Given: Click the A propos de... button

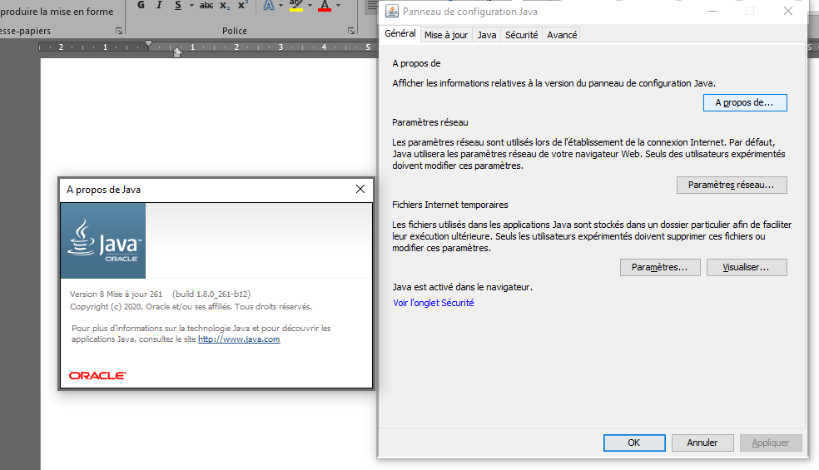Looking at the screenshot, I should [745, 103].
